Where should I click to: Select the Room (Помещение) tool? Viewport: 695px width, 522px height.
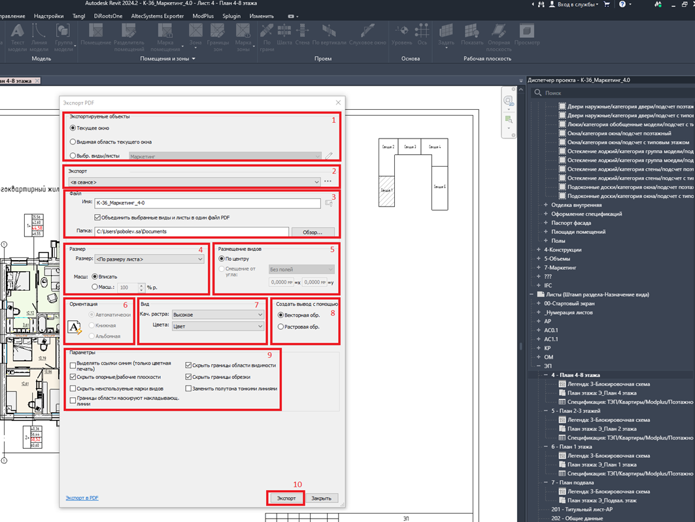[95, 35]
